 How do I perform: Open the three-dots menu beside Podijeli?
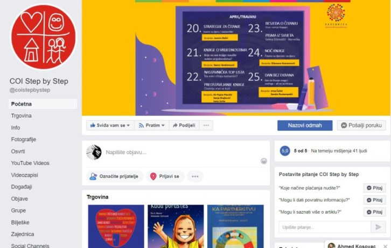[x=206, y=125]
